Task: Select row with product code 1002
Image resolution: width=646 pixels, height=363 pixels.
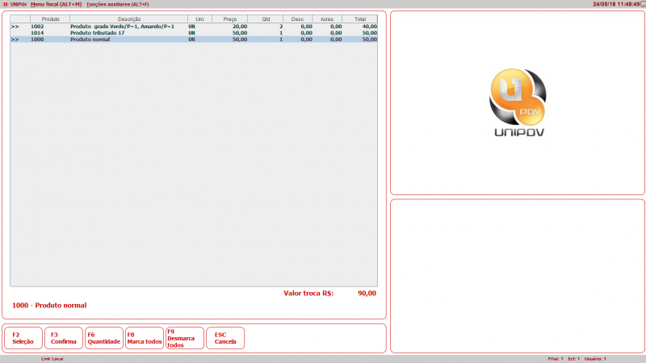Action: (x=194, y=27)
